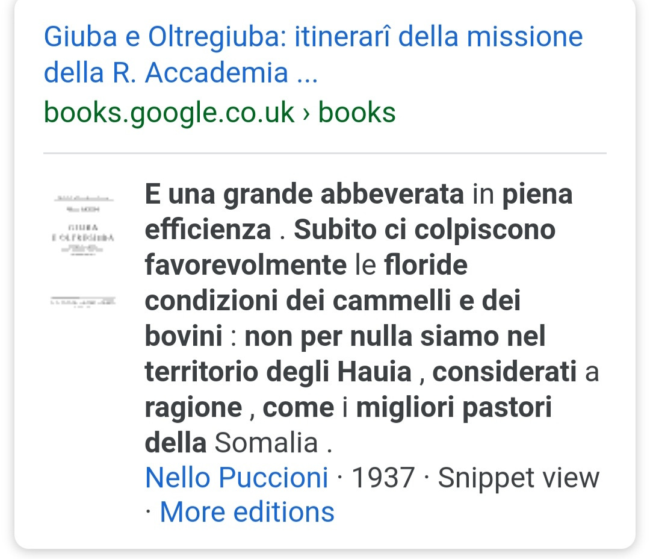Click 'migliori pastori' in the snippet text
Viewport: 650px width, 559px height.
point(454,408)
